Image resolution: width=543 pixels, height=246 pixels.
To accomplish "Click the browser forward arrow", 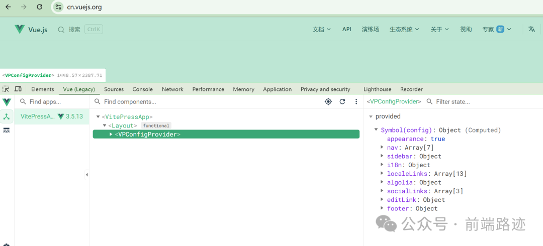I will pos(24,7).
